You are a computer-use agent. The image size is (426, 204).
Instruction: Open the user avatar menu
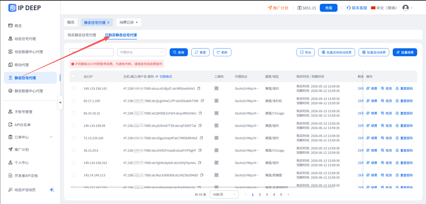coord(407,8)
